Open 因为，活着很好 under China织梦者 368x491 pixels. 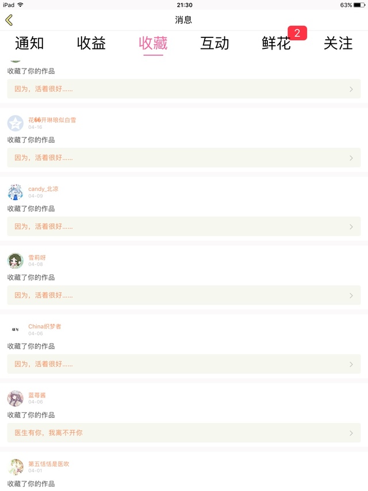pos(44,364)
